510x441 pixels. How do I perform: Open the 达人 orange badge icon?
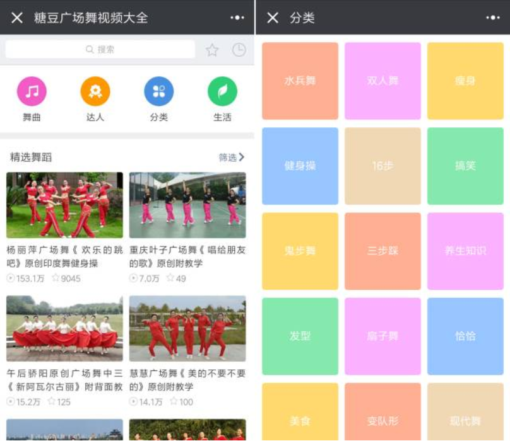[95, 91]
